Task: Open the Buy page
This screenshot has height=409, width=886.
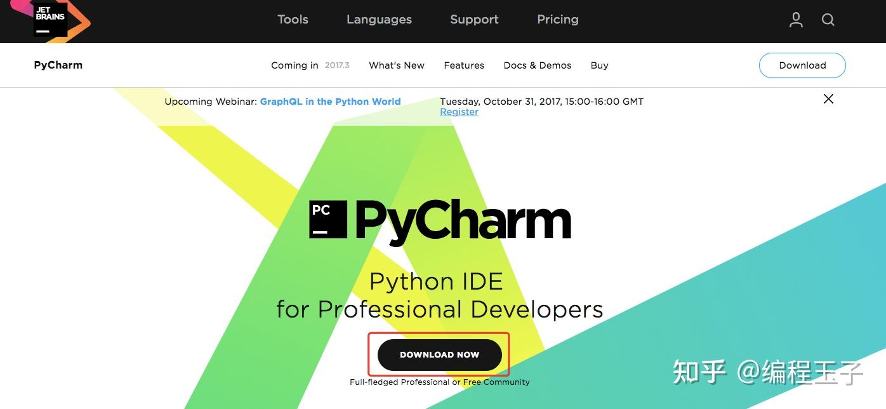Action: pos(599,65)
